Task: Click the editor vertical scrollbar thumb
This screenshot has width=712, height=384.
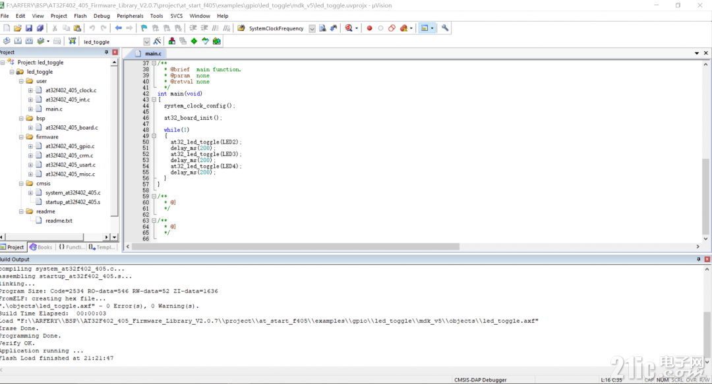Action: coord(705,196)
